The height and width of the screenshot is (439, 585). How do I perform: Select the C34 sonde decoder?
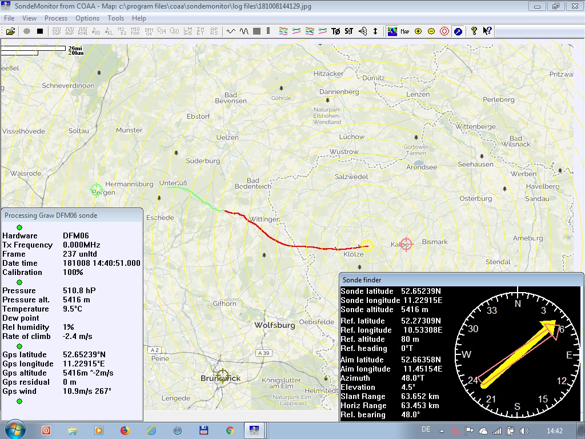[162, 31]
